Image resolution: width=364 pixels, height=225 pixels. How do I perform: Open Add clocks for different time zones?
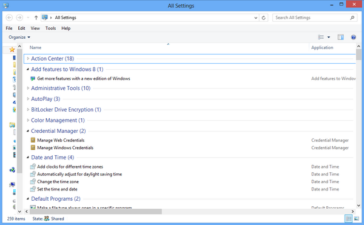point(70,167)
